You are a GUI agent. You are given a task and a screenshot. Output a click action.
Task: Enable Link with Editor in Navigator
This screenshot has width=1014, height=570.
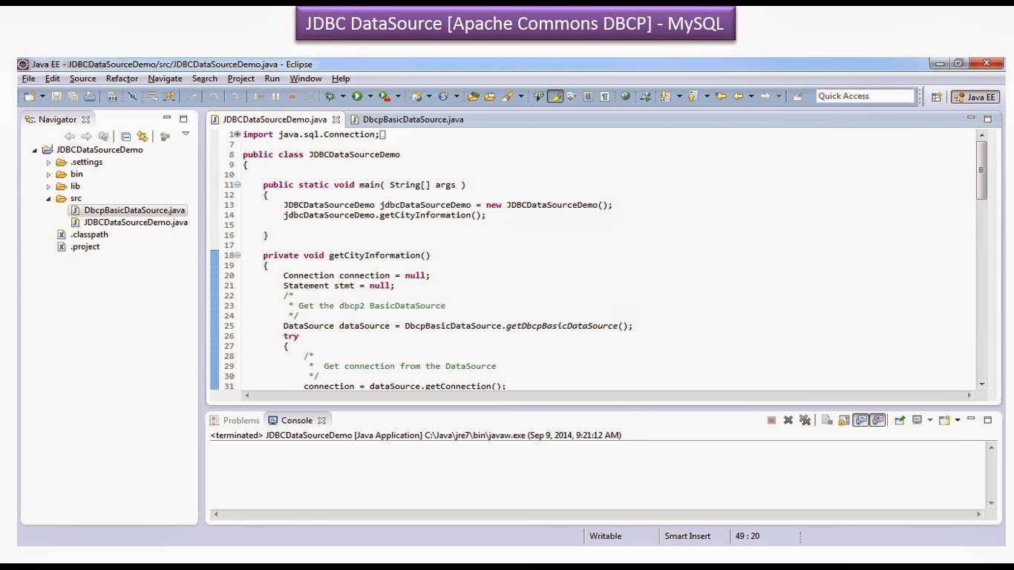142,136
